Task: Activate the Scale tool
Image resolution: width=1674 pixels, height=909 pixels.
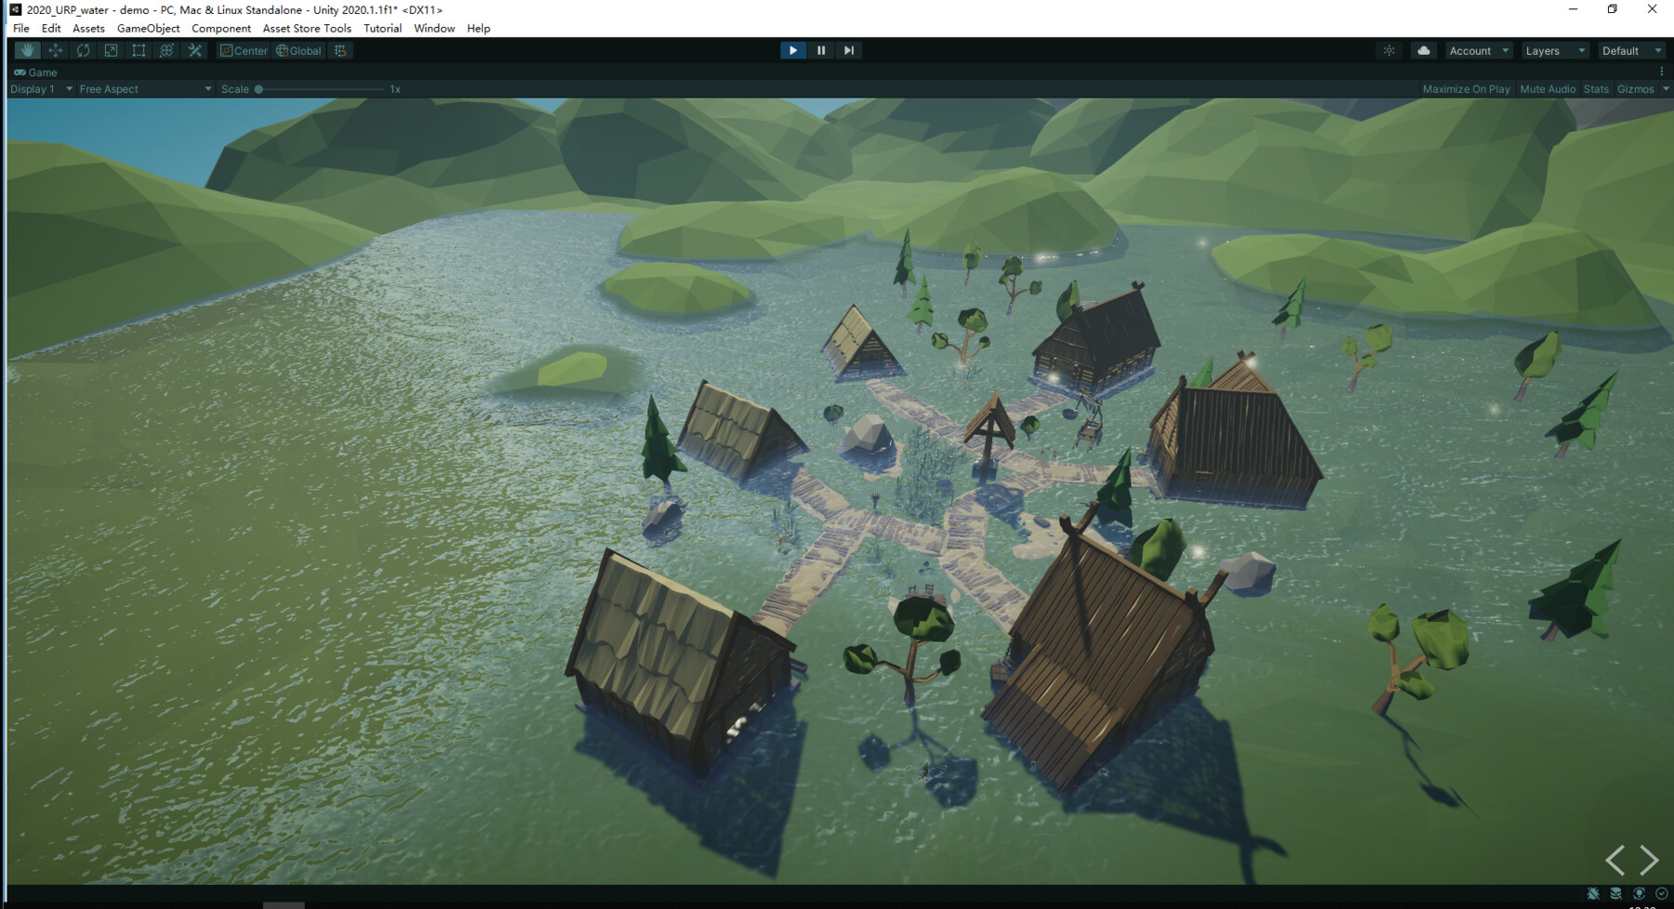Action: pos(111,50)
